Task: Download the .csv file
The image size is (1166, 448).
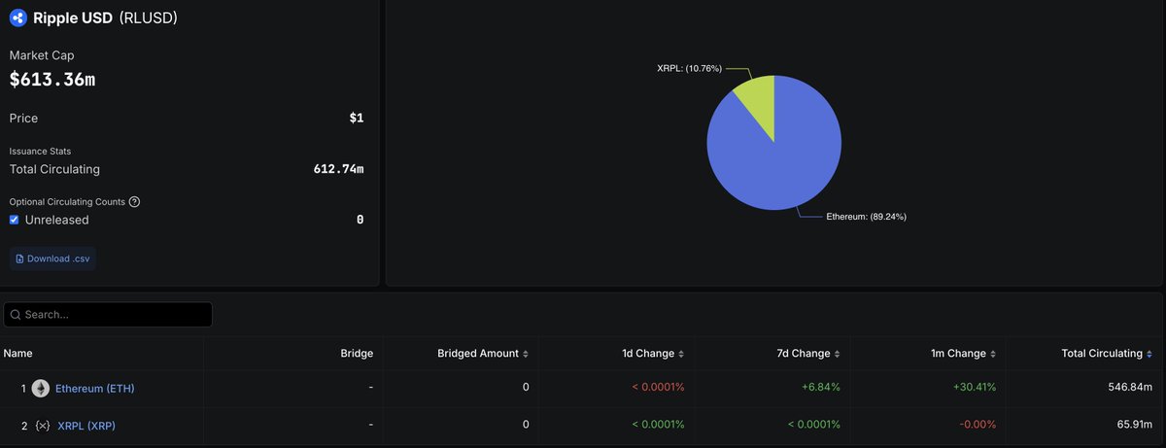Action: (x=52, y=258)
